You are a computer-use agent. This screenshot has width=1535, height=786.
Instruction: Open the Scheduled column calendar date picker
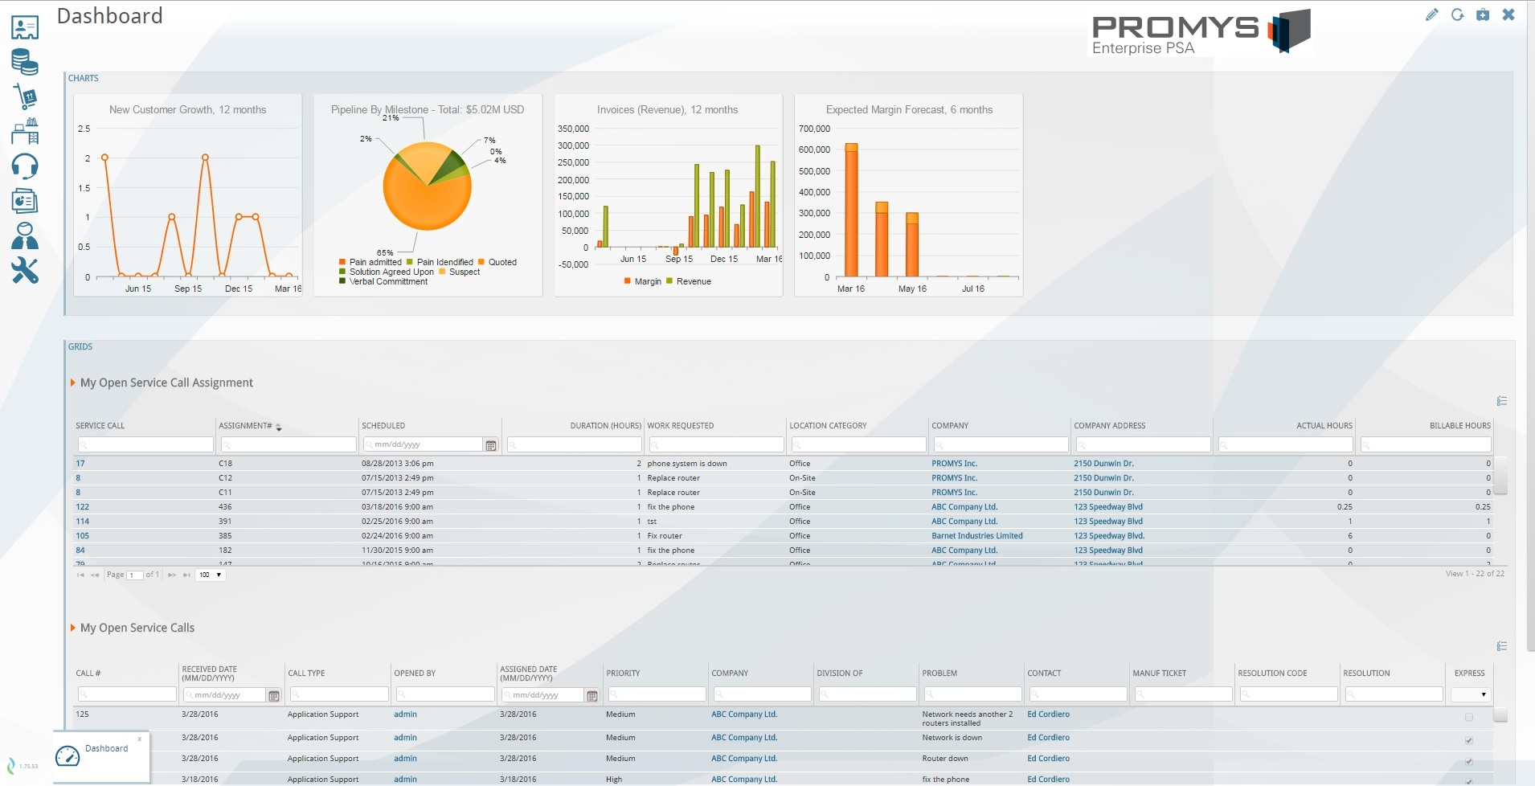click(492, 444)
